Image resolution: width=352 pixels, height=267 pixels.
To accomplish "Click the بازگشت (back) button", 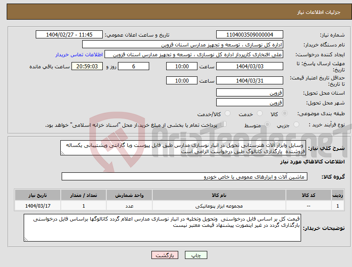I will [165, 255].
